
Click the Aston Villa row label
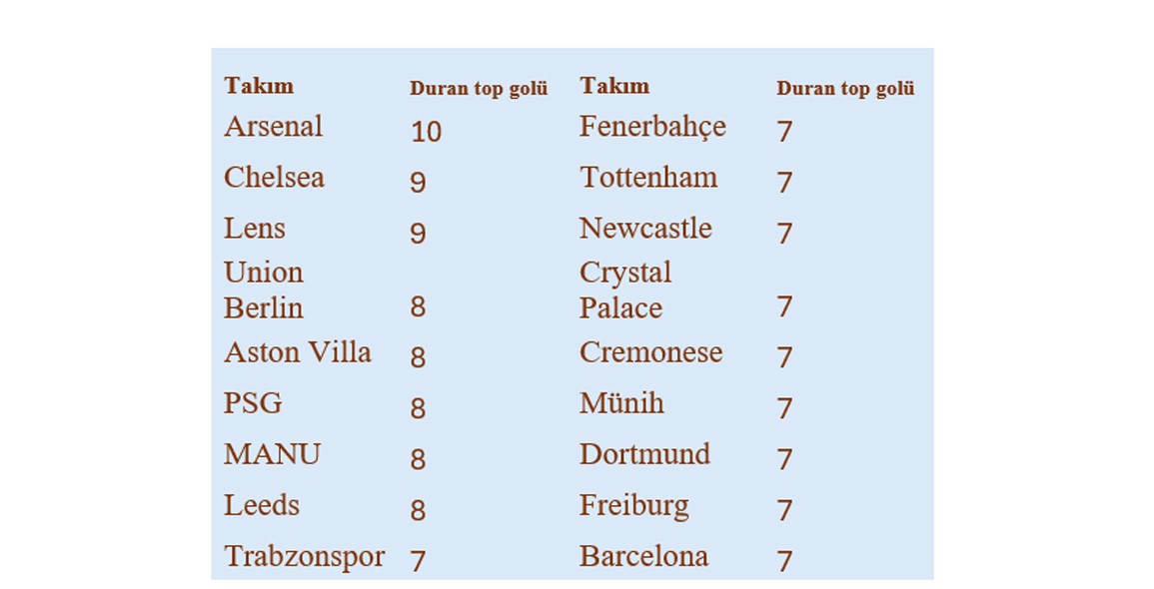297,352
